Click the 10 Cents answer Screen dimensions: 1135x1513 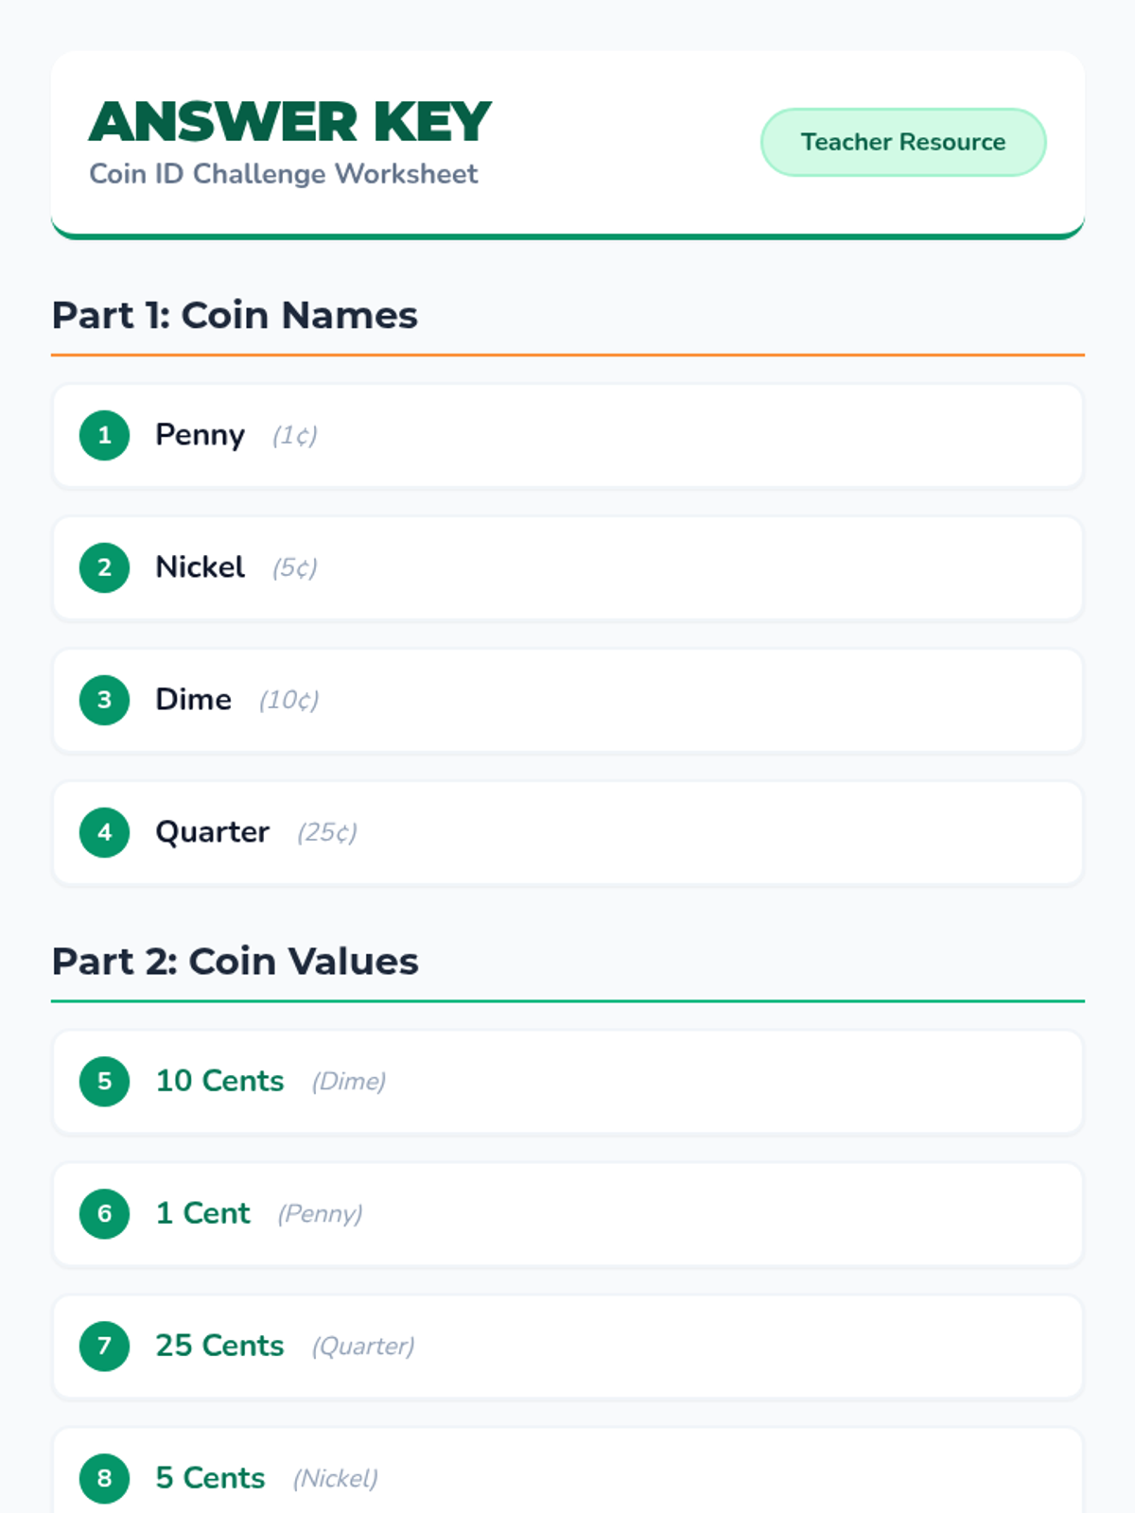[219, 1081]
